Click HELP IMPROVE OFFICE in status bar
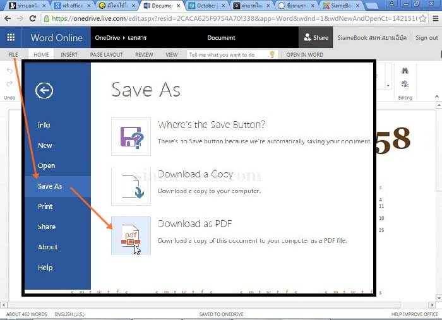The image size is (442, 320). (x=414, y=314)
